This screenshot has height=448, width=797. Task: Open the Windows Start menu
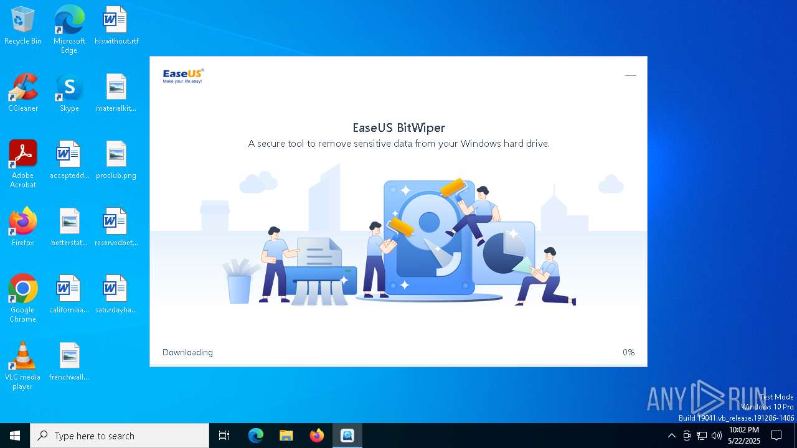tap(15, 436)
